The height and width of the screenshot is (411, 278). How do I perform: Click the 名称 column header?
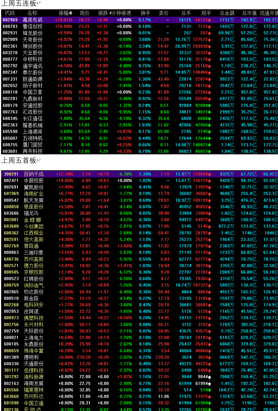[32, 13]
